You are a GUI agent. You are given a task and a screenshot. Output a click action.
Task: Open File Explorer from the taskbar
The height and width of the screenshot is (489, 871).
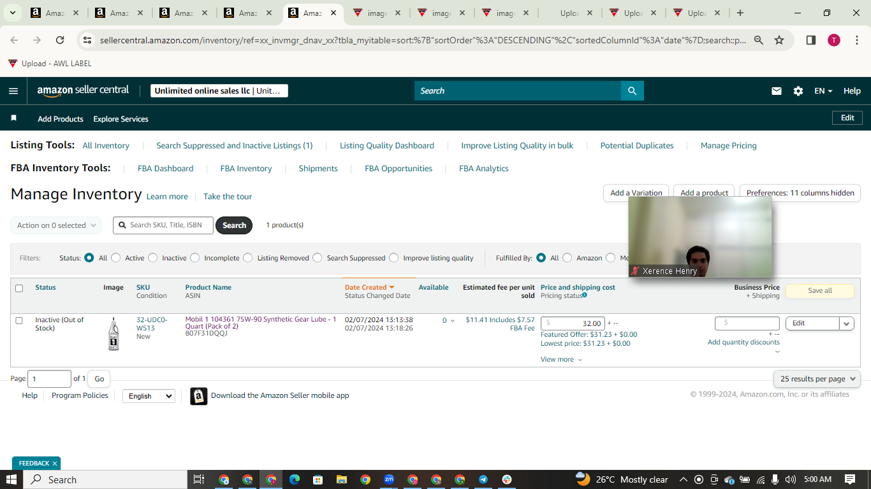342,479
